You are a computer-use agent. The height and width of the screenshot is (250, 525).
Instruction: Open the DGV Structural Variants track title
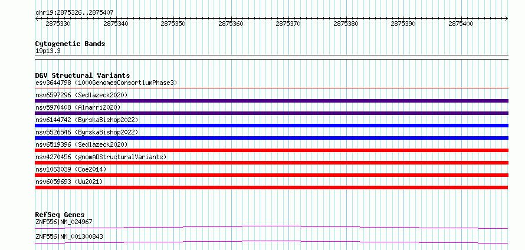pyautogui.click(x=83, y=75)
